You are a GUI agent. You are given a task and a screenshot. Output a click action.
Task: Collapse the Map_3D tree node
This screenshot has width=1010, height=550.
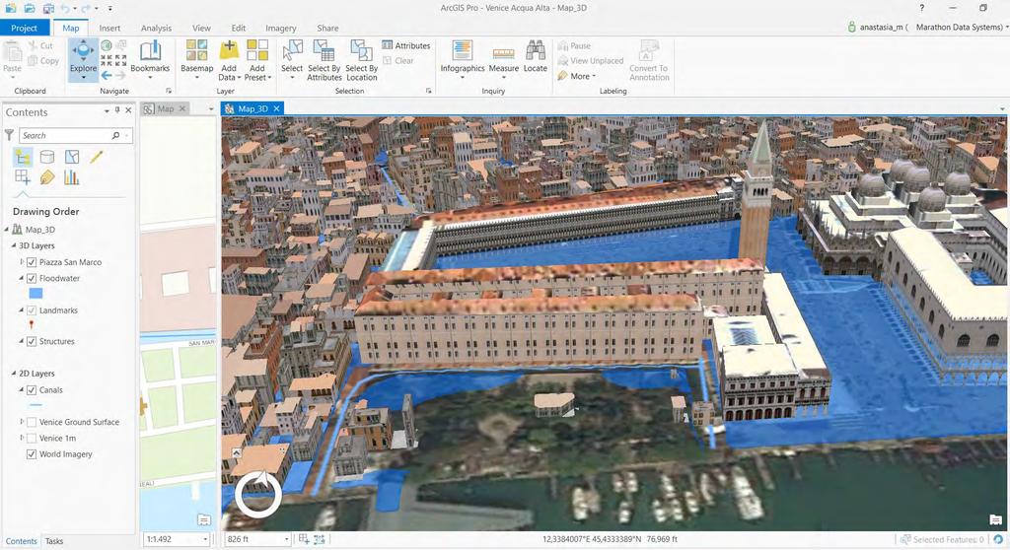tap(7, 230)
